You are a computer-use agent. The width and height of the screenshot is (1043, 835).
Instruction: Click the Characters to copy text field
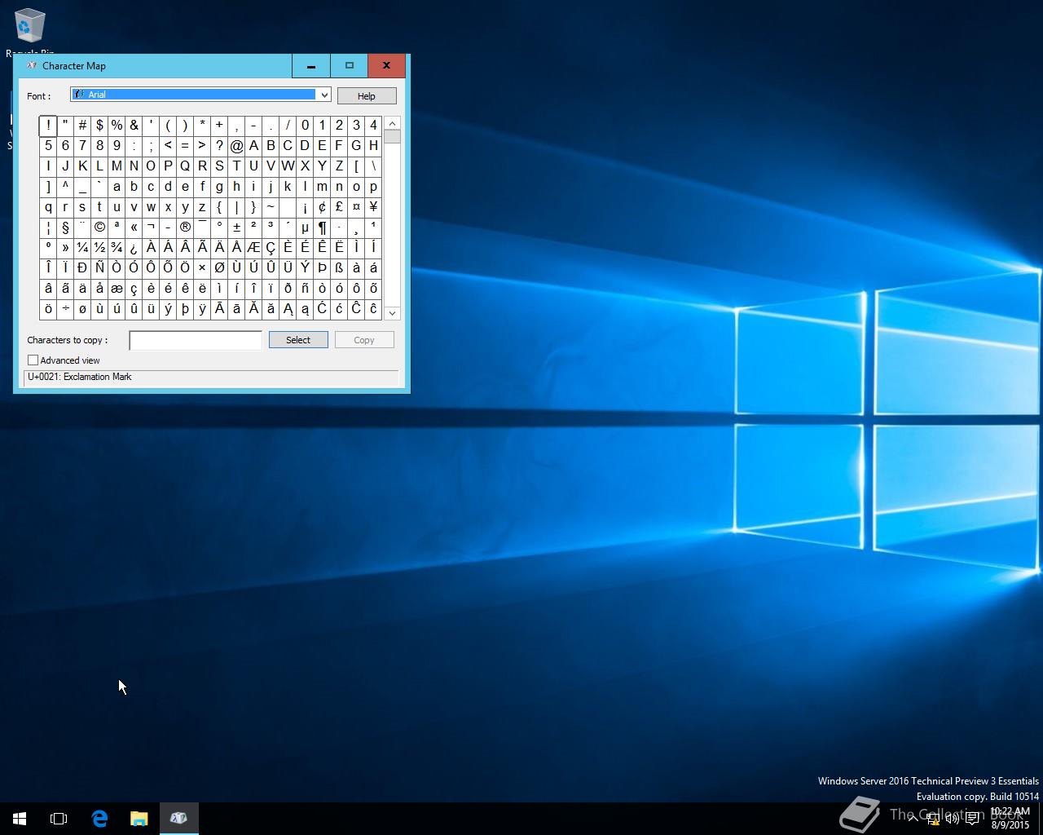(196, 340)
